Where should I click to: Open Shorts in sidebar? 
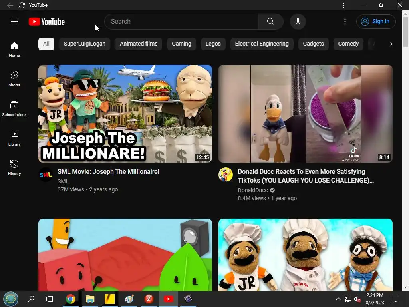pos(14,79)
